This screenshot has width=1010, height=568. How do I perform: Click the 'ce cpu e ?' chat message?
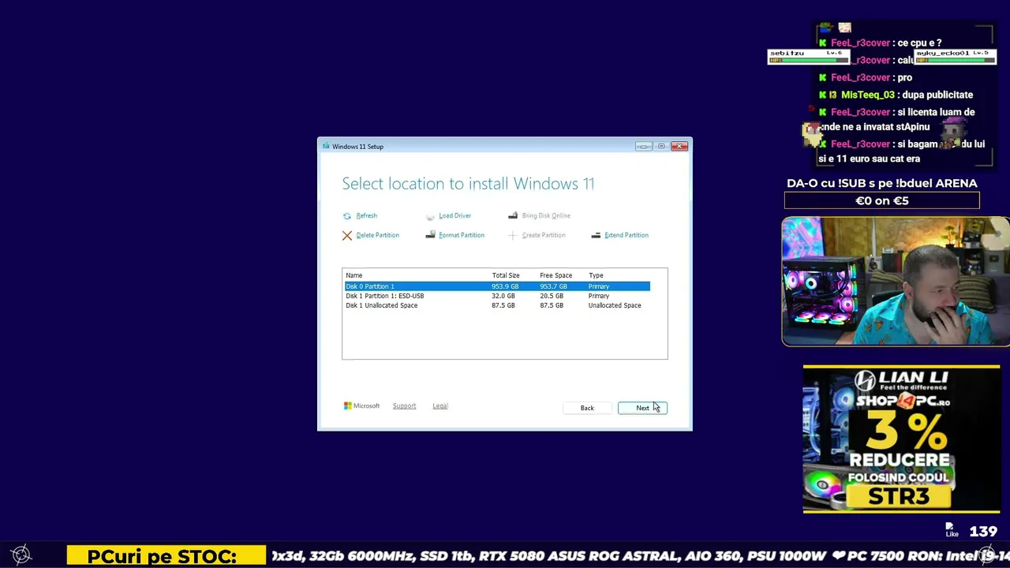point(919,43)
